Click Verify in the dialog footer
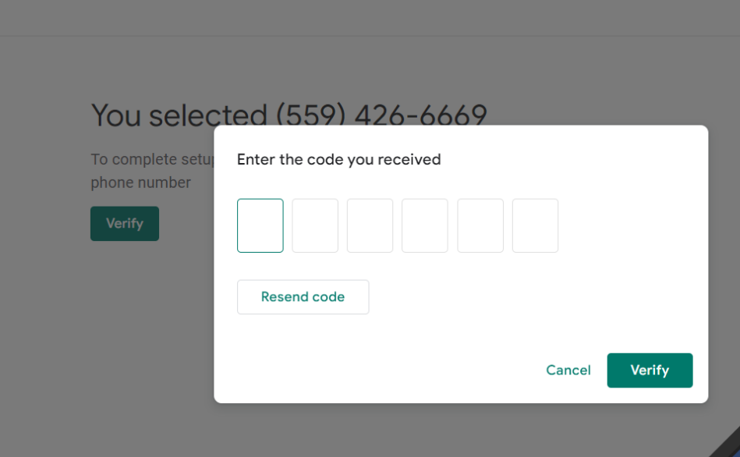This screenshot has height=457, width=740. pos(650,370)
